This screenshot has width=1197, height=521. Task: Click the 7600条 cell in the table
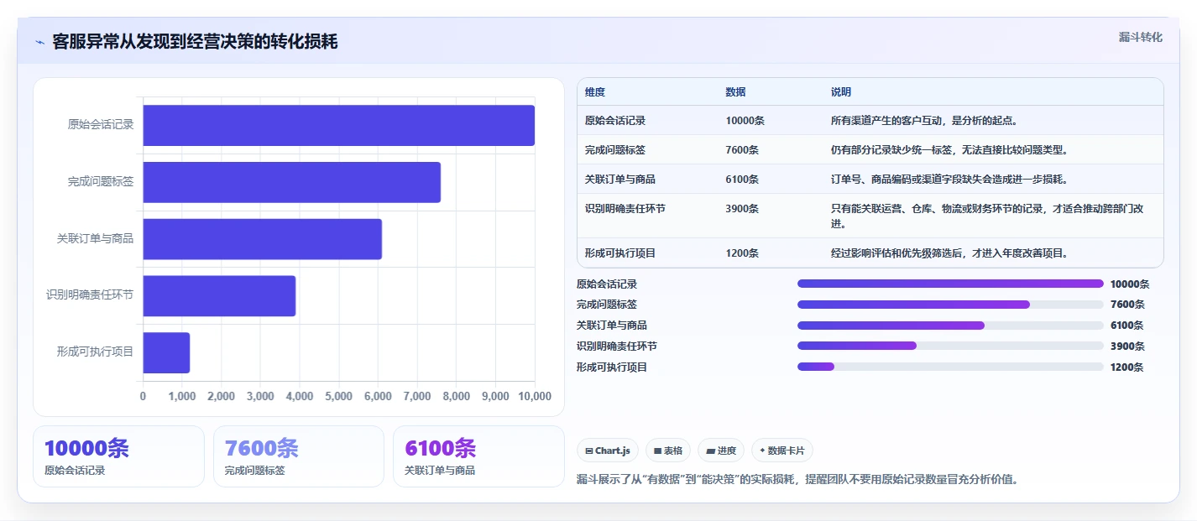(742, 150)
